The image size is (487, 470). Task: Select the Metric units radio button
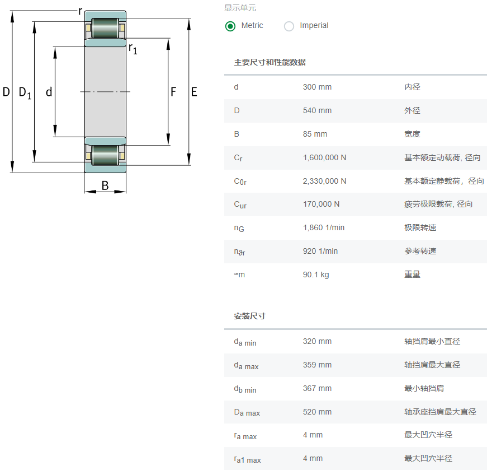(x=230, y=26)
